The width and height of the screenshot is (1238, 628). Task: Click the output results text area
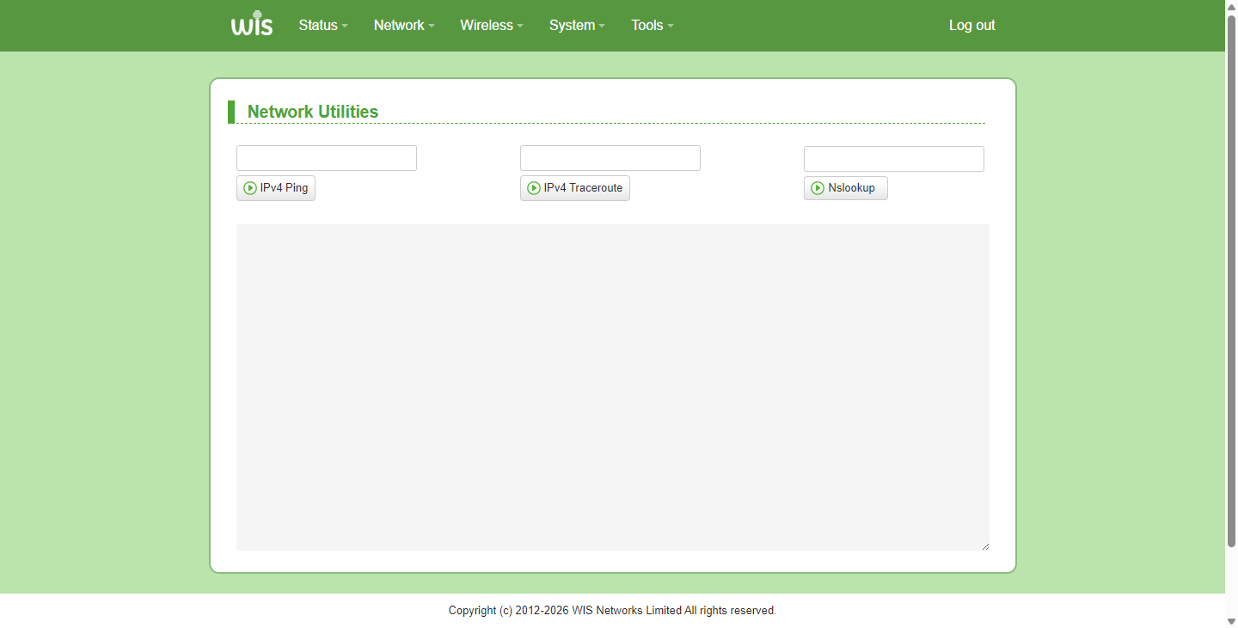click(x=613, y=387)
